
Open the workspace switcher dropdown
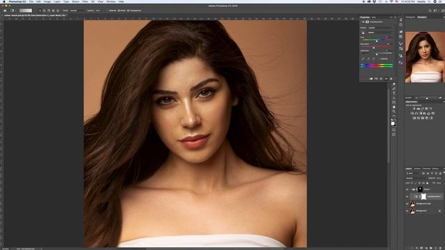point(436,10)
